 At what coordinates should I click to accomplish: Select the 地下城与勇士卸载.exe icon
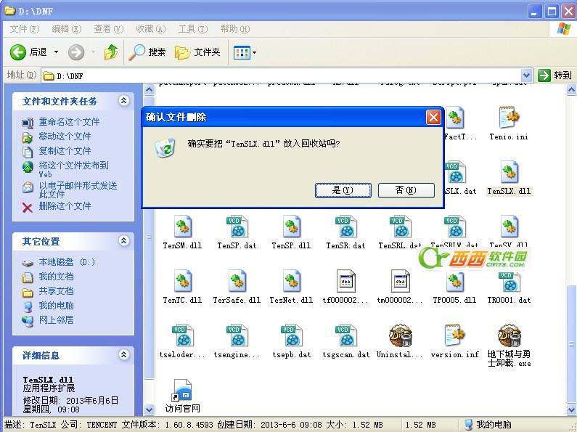(x=510, y=335)
